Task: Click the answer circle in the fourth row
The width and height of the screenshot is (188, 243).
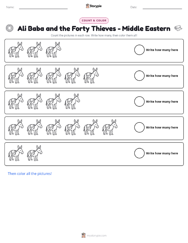Action: [139, 127]
